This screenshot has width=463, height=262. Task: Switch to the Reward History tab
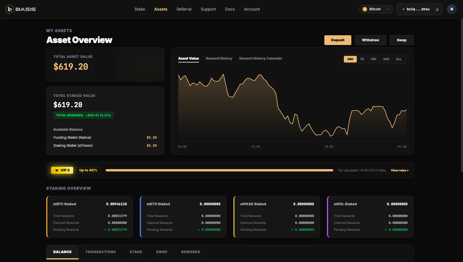(x=219, y=58)
